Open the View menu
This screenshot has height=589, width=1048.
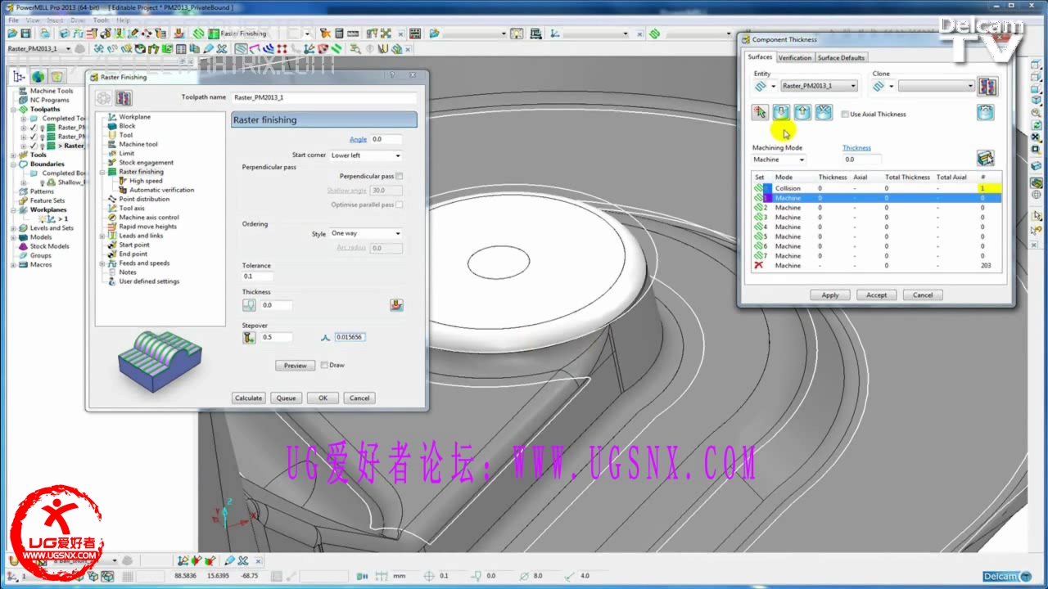33,20
